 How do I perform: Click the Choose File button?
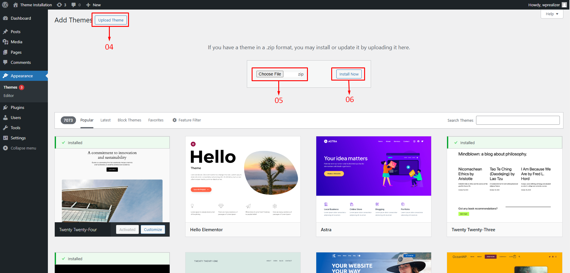pyautogui.click(x=270, y=74)
